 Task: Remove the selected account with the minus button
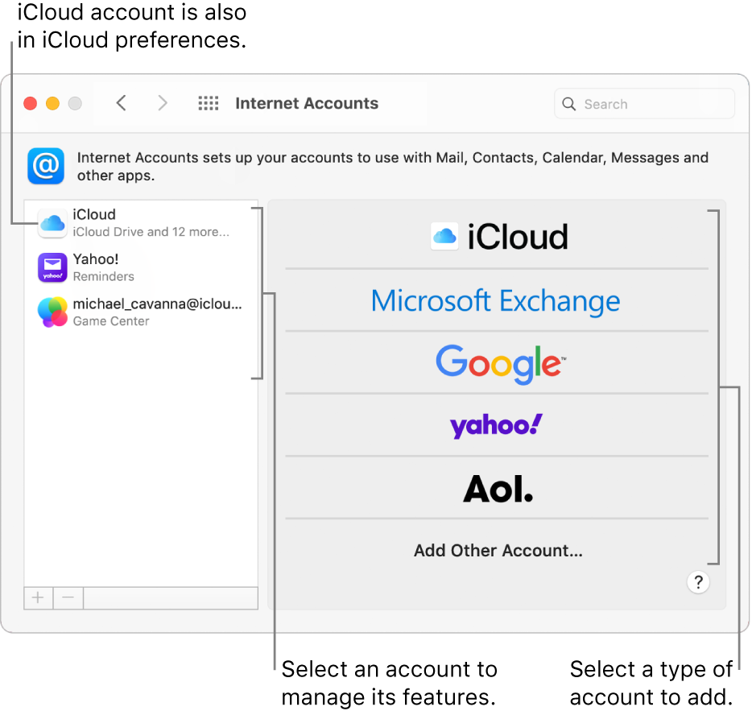(x=68, y=597)
